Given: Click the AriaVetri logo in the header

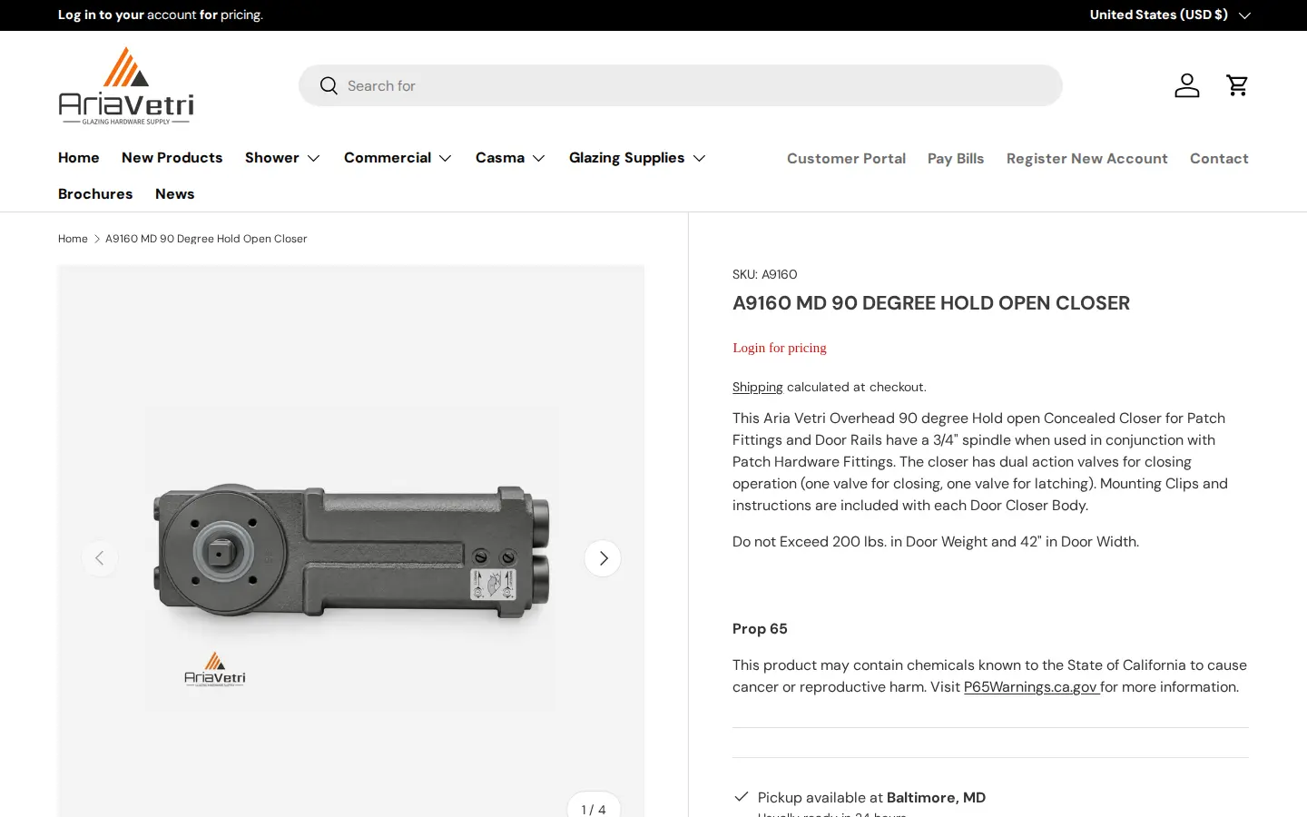Looking at the screenshot, I should (x=126, y=85).
